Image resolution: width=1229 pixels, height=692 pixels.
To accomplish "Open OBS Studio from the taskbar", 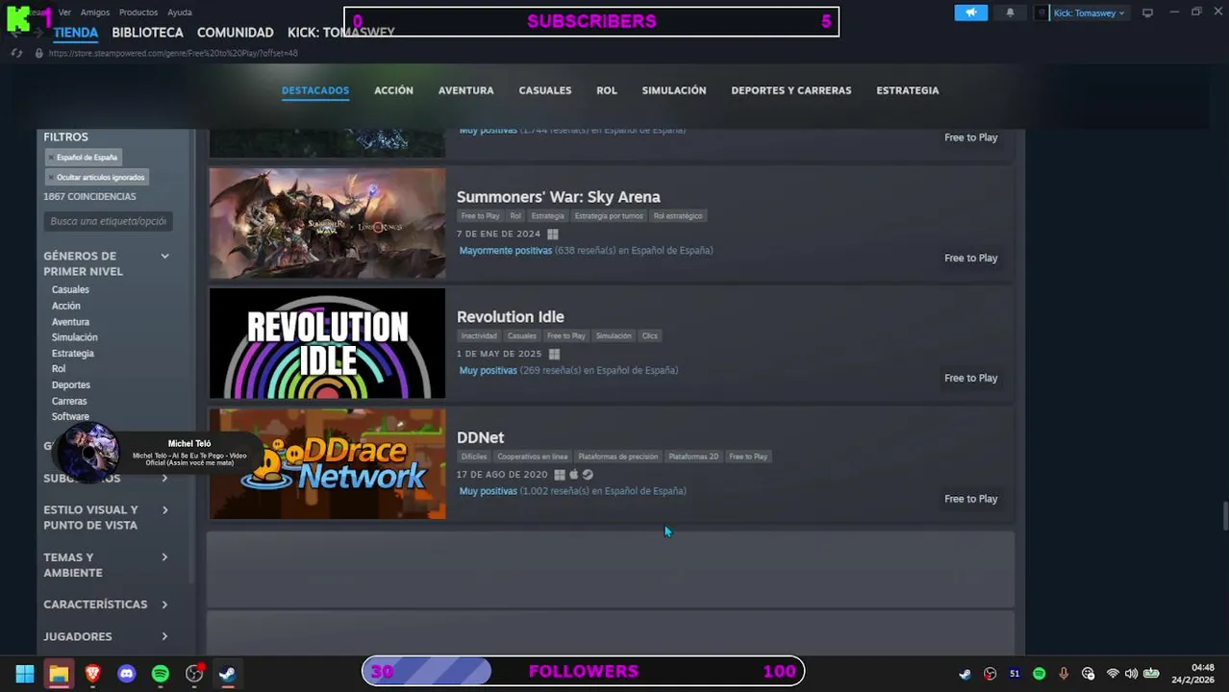I will click(194, 674).
